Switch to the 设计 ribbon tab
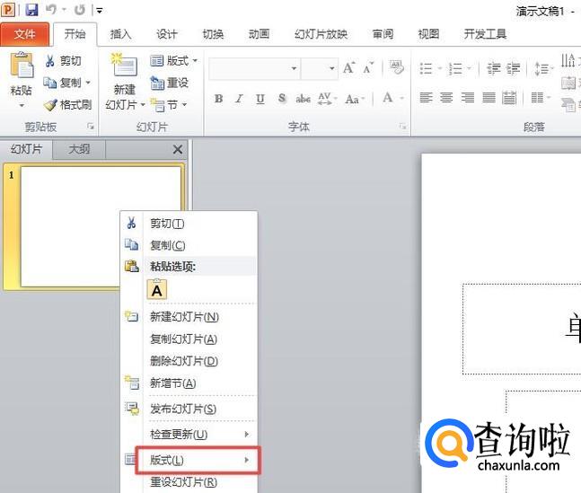The image size is (581, 493). coord(166,34)
